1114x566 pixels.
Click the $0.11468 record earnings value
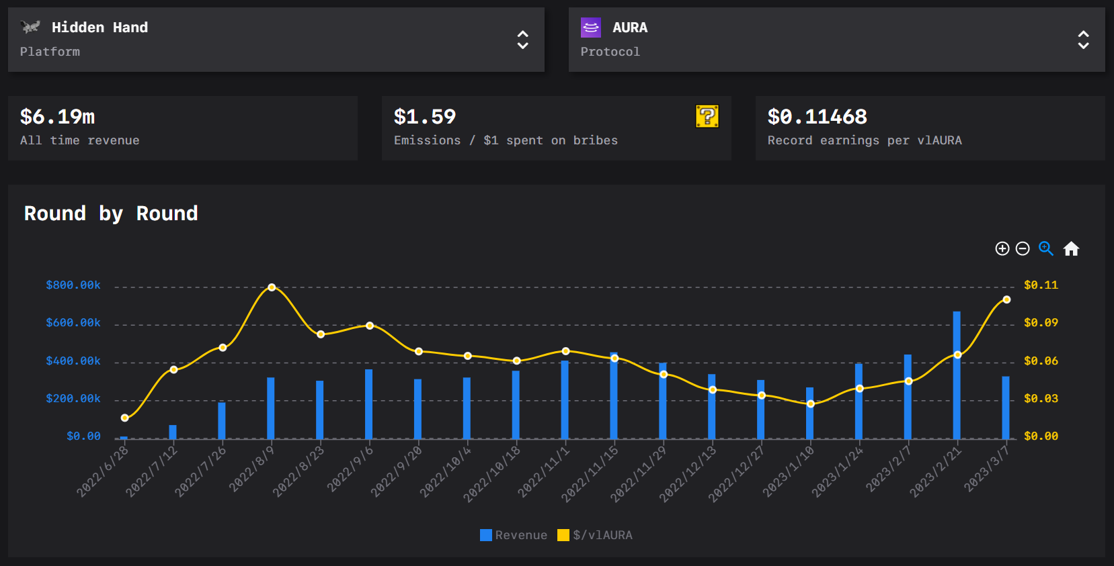click(x=818, y=117)
